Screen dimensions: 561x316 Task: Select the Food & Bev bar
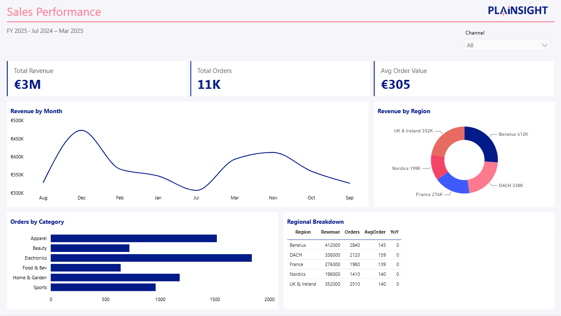pos(86,268)
